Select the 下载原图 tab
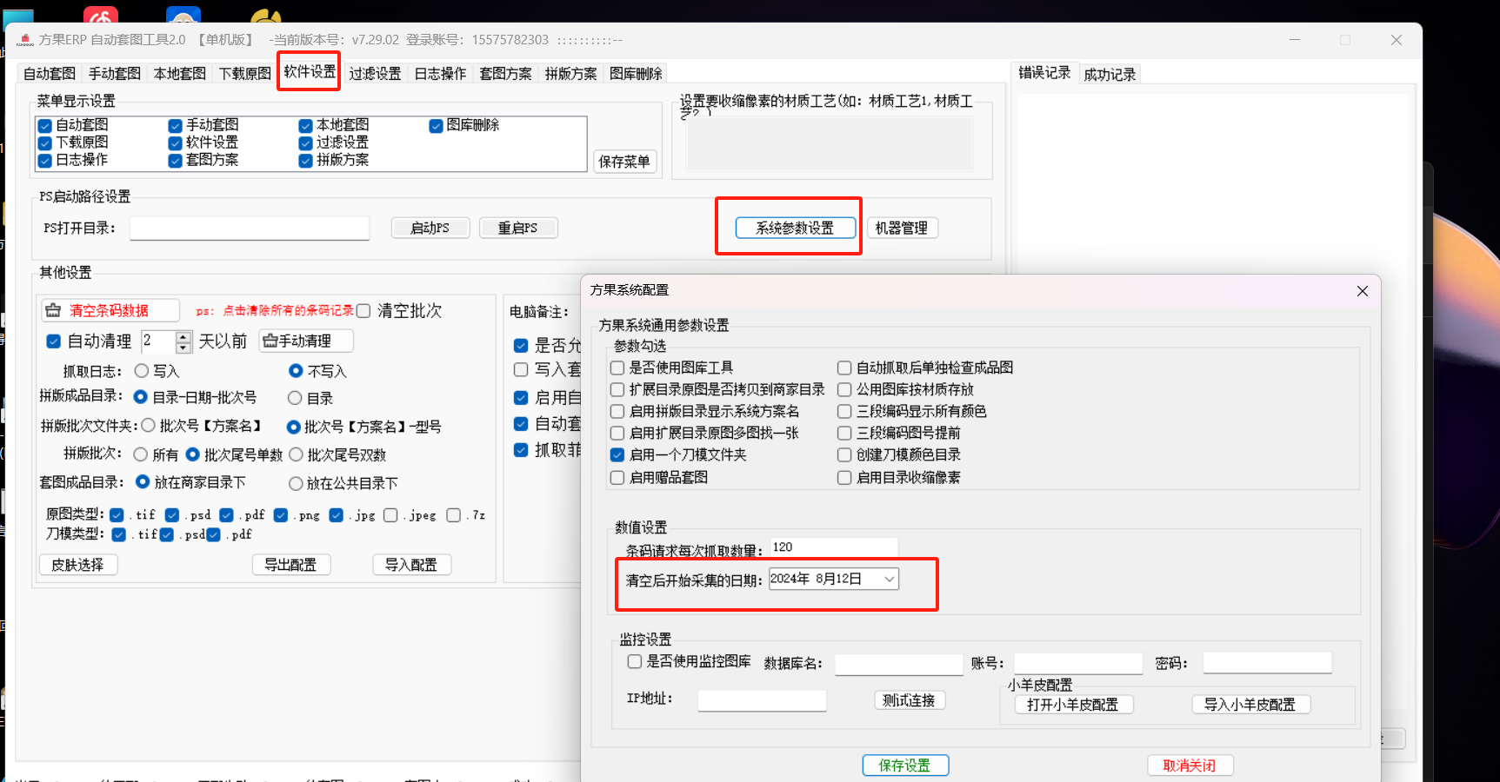Image resolution: width=1500 pixels, height=782 pixels. (x=245, y=74)
